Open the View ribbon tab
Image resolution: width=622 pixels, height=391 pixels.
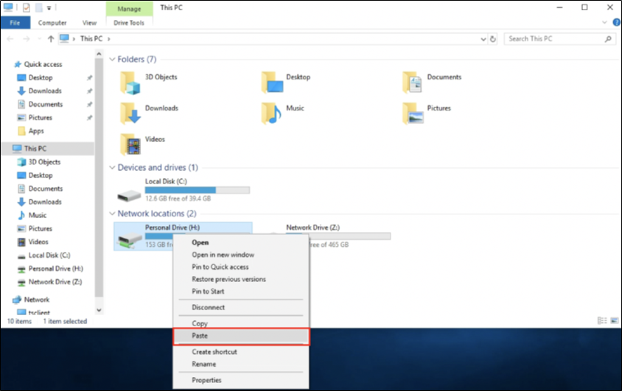(89, 23)
